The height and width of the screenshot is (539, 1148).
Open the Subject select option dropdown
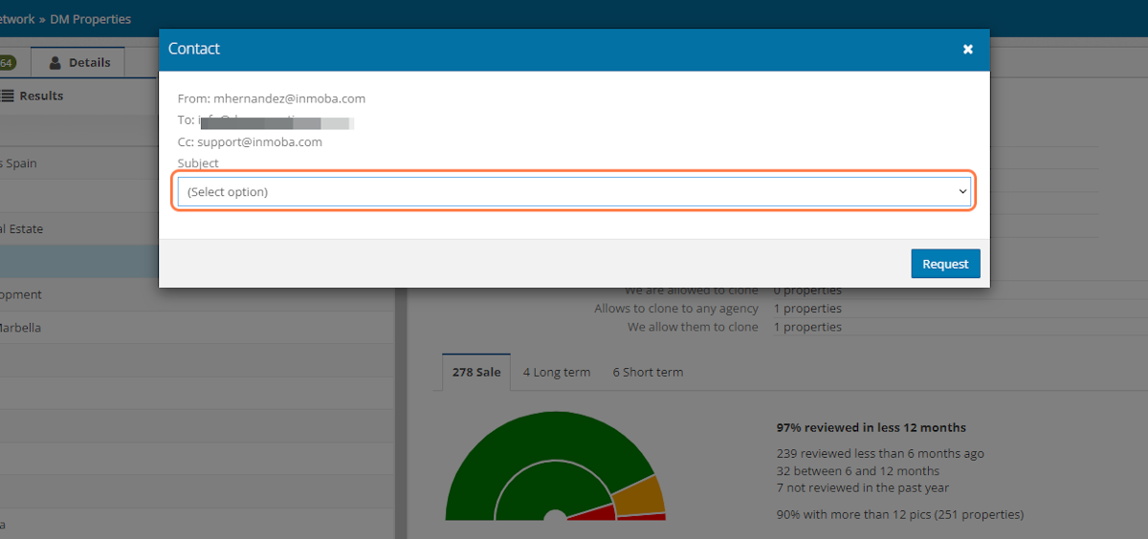click(574, 192)
